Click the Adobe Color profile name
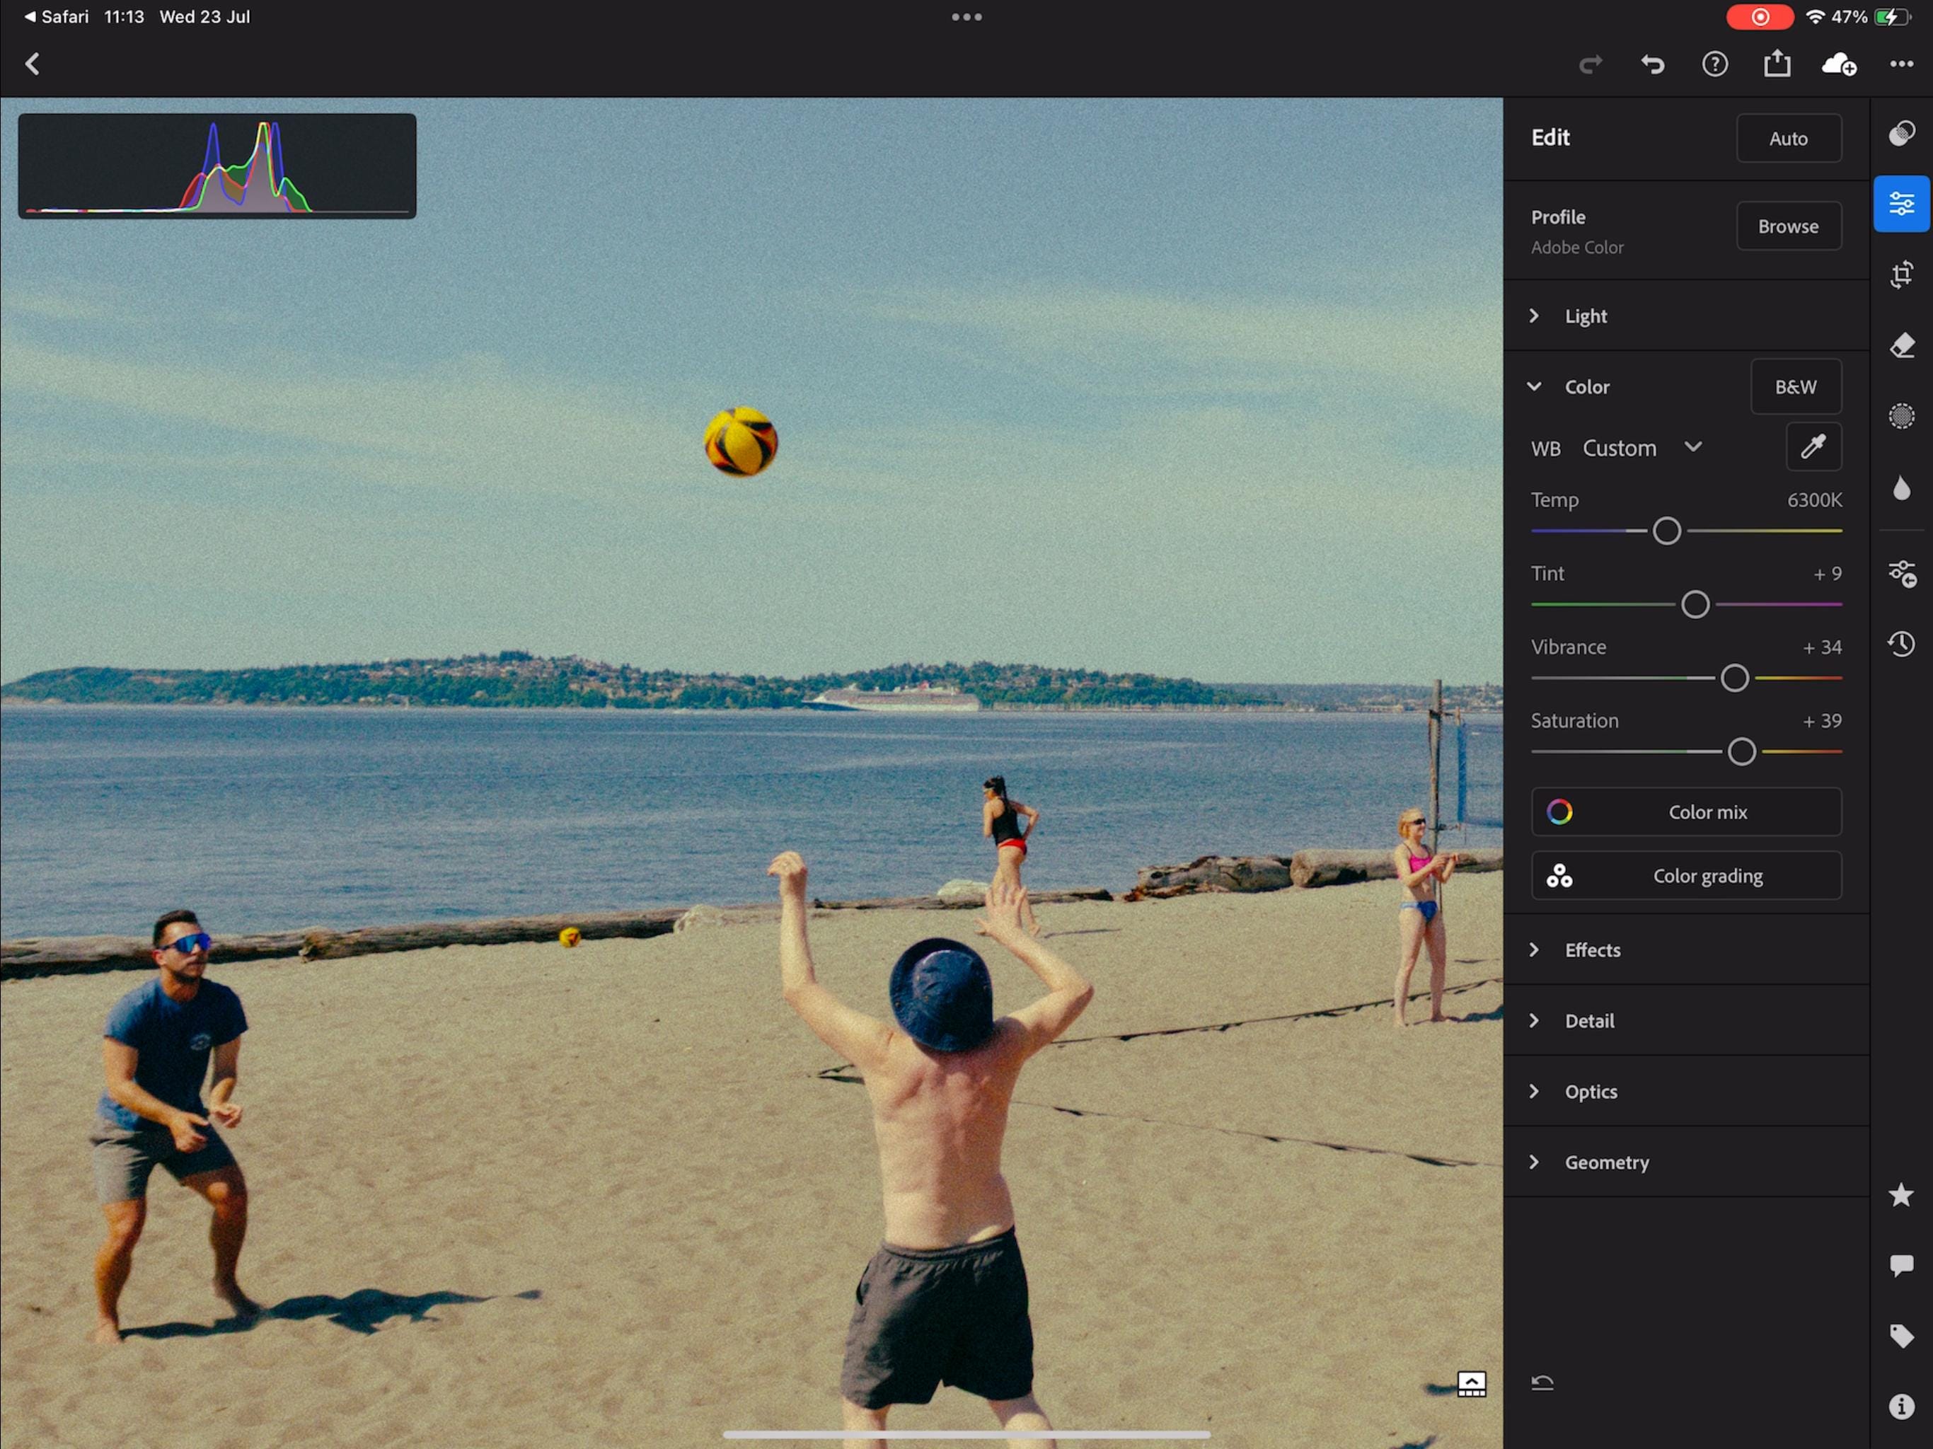 1577,248
